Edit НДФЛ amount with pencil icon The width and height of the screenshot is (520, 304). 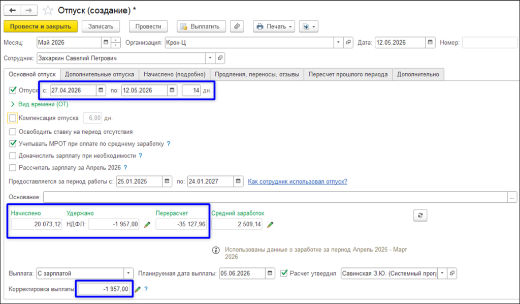click(147, 225)
